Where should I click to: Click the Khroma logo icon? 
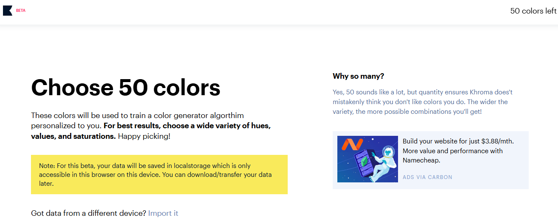tap(8, 11)
